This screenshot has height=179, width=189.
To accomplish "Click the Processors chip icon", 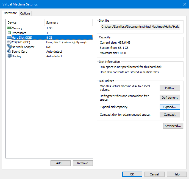I will 9,33.
